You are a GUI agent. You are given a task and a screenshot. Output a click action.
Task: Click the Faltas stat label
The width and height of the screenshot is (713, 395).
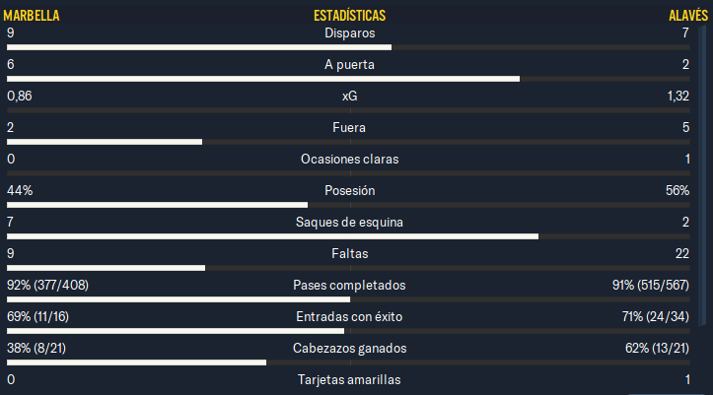[x=350, y=253]
